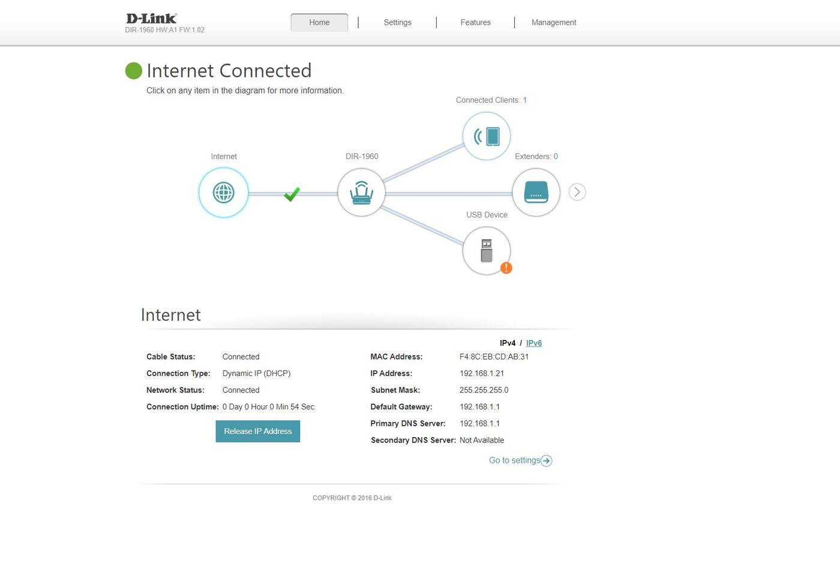Follow the Go to settings link
Image resolution: width=840 pixels, height=568 pixels.
(514, 460)
